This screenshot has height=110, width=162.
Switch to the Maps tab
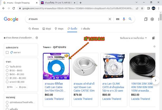(59, 29)
